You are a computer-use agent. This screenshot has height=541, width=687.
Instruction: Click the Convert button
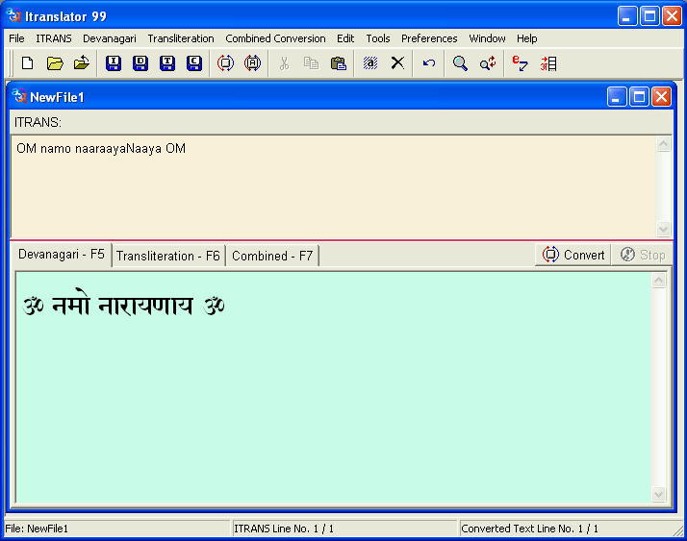[x=573, y=255]
